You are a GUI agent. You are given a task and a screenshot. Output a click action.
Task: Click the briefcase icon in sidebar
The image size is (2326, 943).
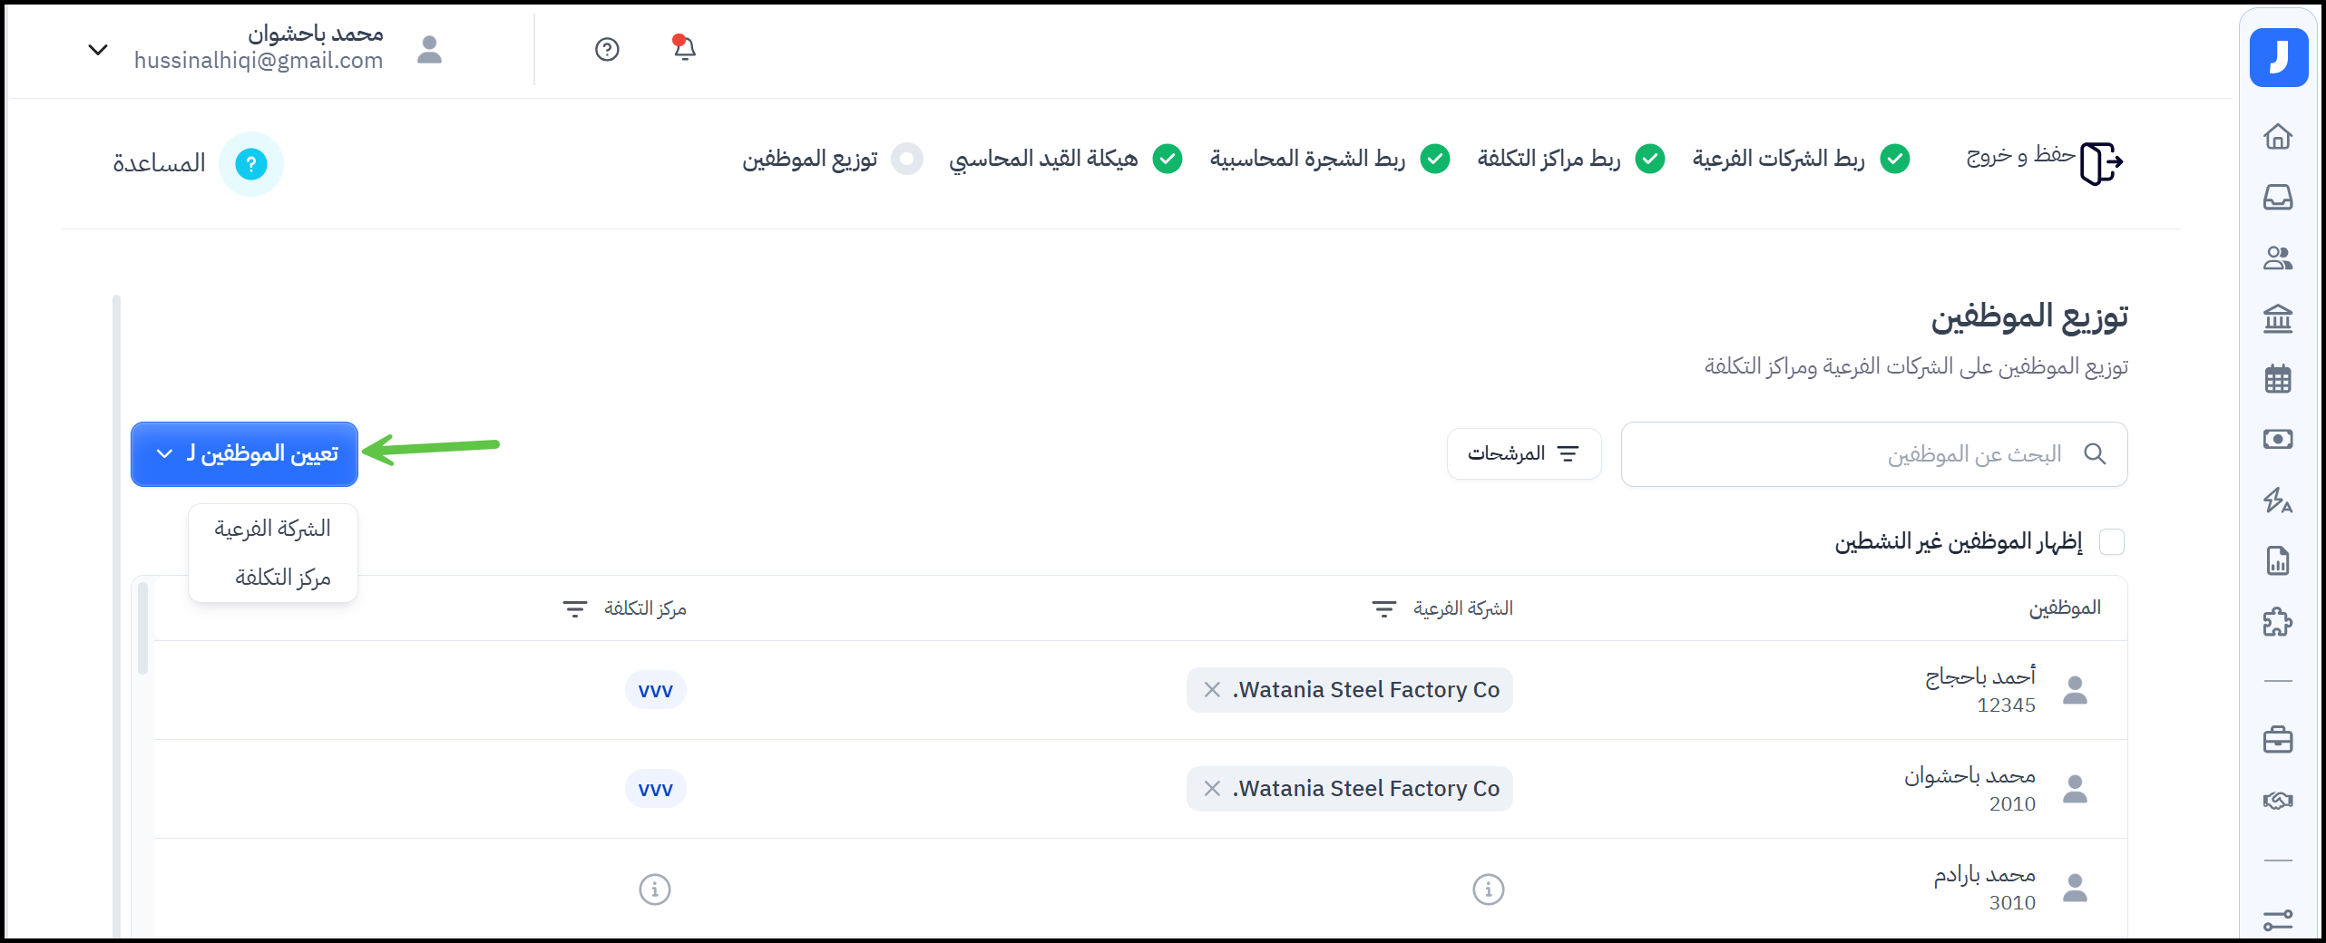coord(2277,740)
